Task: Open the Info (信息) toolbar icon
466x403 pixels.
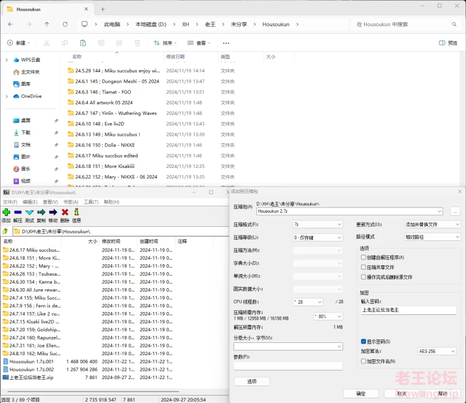Action: 76,212
